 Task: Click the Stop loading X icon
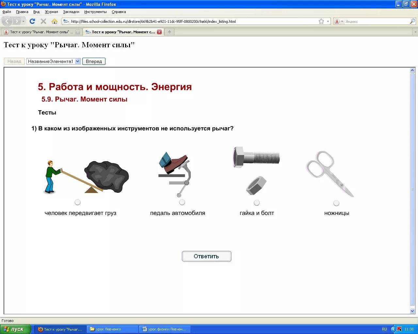(43, 21)
